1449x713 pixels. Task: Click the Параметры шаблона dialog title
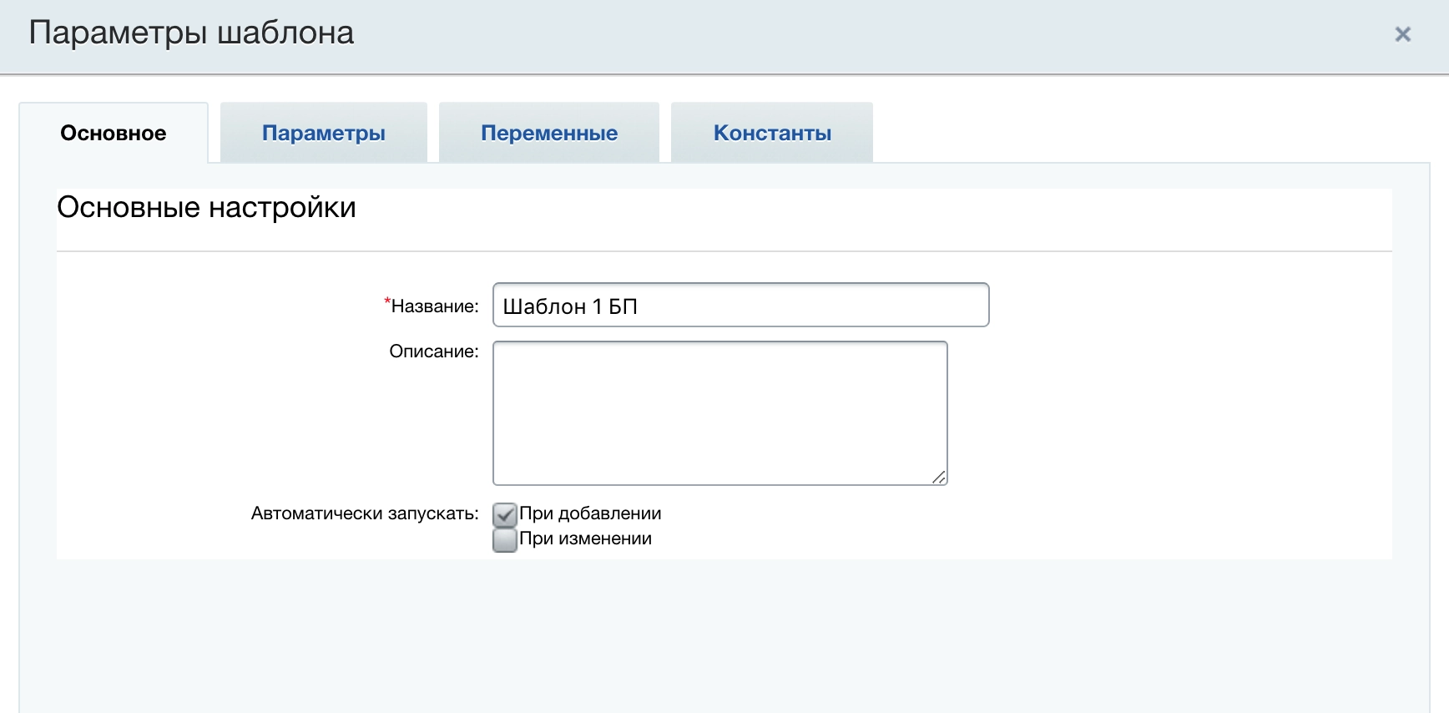click(x=191, y=33)
